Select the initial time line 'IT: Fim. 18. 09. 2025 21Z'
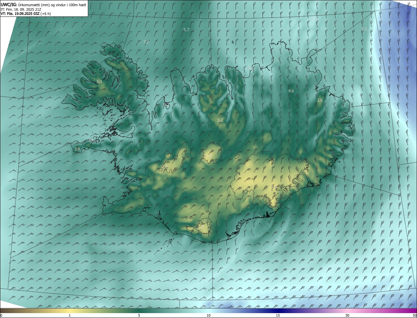Image resolution: width=417 pixels, height=318 pixels. (x=21, y=9)
